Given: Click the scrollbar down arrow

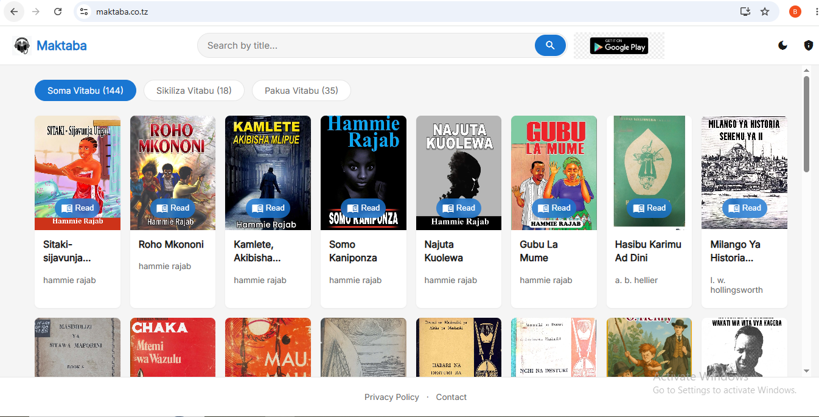Looking at the screenshot, I should point(807,371).
